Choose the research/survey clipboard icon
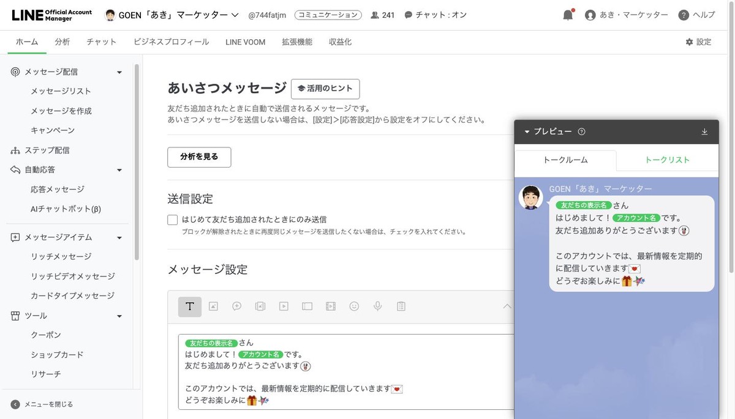735x419 pixels. click(401, 306)
